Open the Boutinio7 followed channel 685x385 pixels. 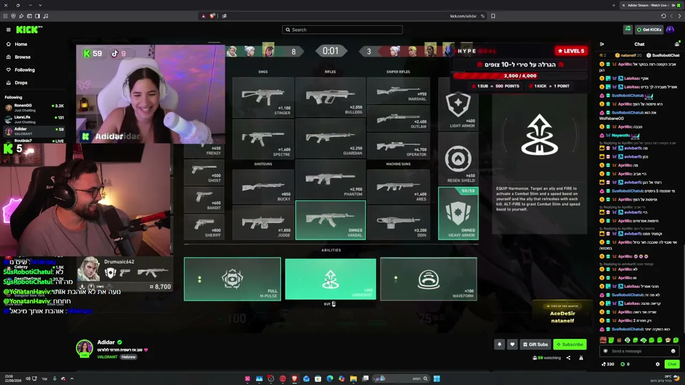coord(34,141)
